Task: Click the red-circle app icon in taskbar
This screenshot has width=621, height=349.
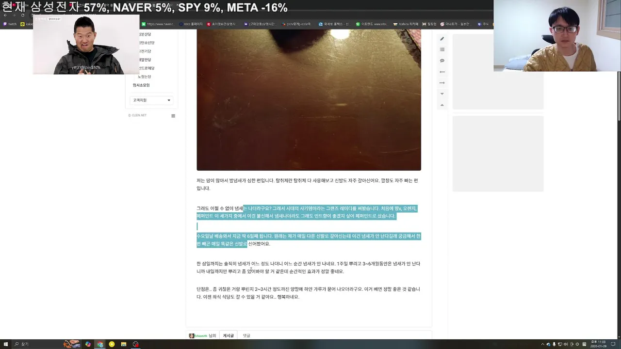Action: (x=135, y=344)
